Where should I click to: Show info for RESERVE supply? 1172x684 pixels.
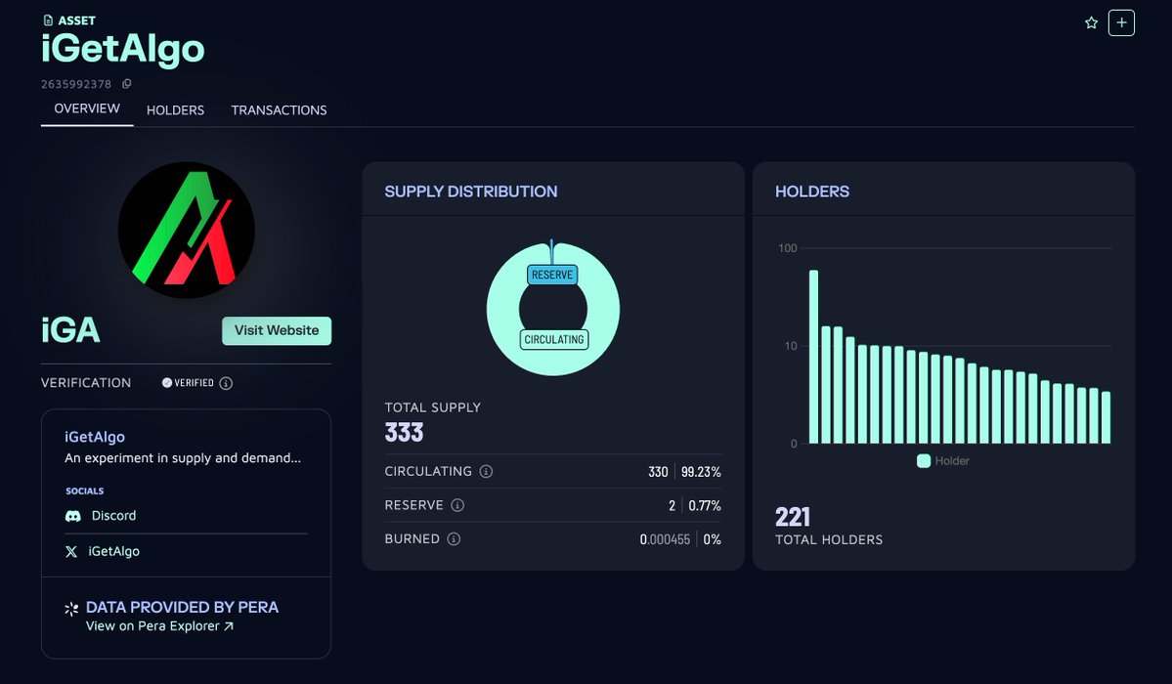pyautogui.click(x=457, y=505)
